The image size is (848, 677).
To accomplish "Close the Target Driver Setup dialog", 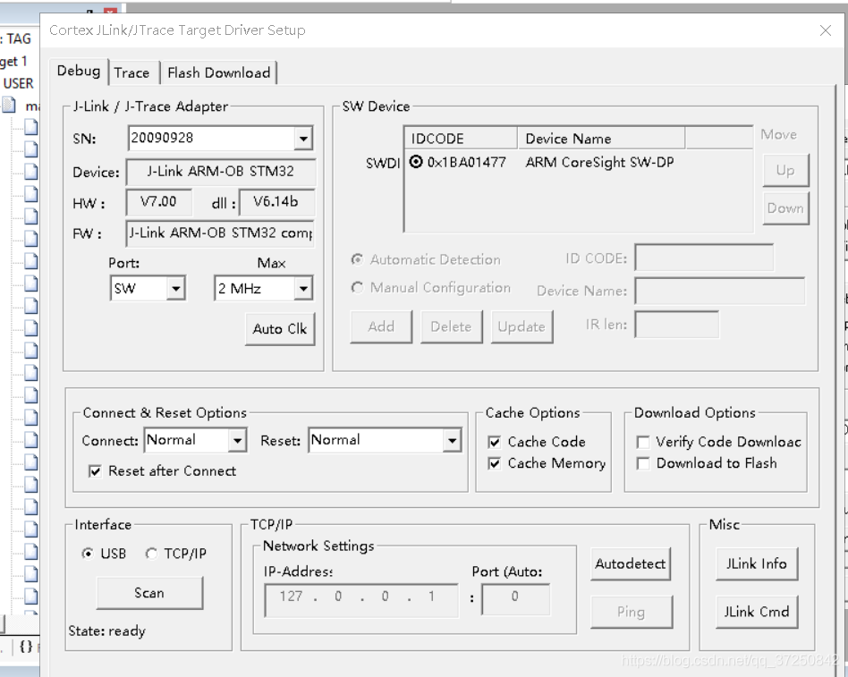I will pos(826,30).
